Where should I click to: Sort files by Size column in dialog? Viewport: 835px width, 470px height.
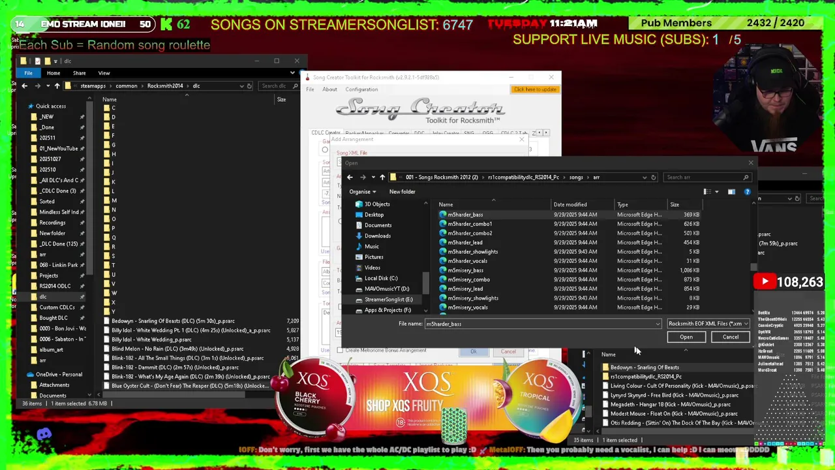coord(685,204)
